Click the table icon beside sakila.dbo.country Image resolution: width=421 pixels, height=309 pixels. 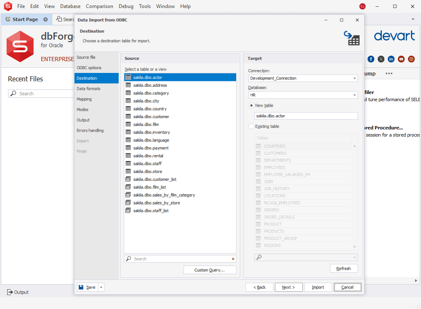128,108
